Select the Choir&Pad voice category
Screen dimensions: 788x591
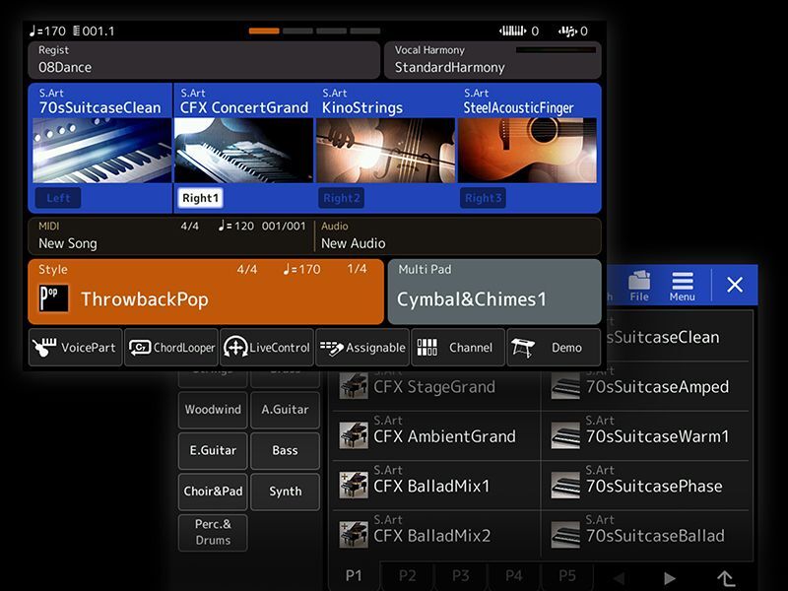[213, 491]
